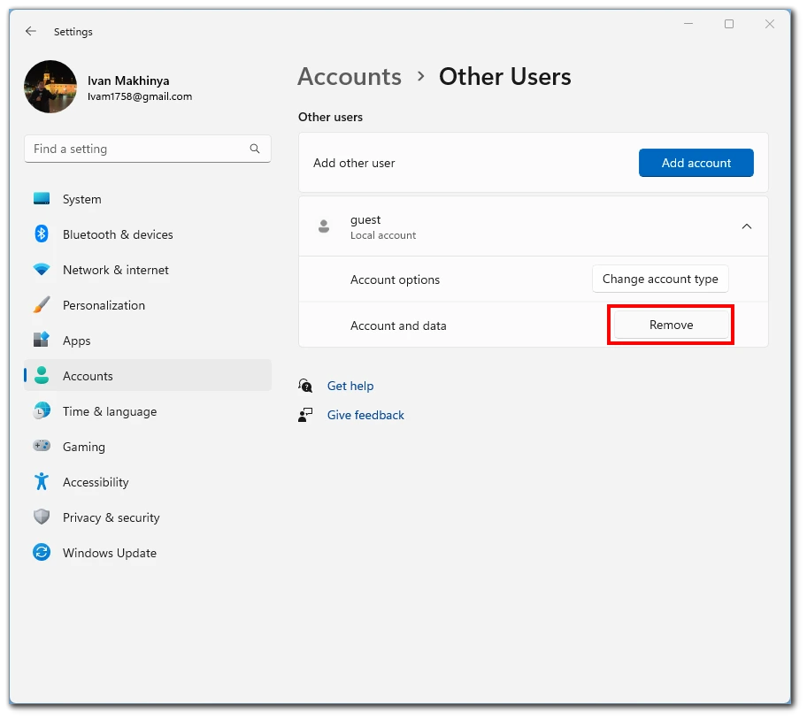Click the Gaming controller icon
This screenshot has height=720, width=807.
tap(42, 447)
